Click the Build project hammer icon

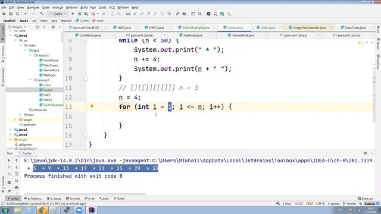click(42, 14)
